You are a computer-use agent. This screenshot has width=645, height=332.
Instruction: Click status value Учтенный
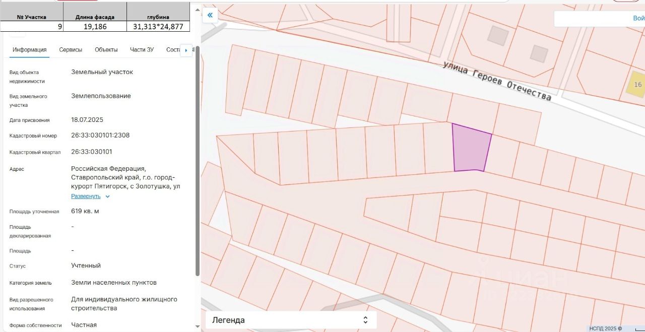pyautogui.click(x=86, y=265)
